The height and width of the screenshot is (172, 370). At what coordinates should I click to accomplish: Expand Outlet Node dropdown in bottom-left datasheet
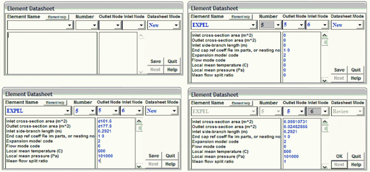(x=116, y=111)
